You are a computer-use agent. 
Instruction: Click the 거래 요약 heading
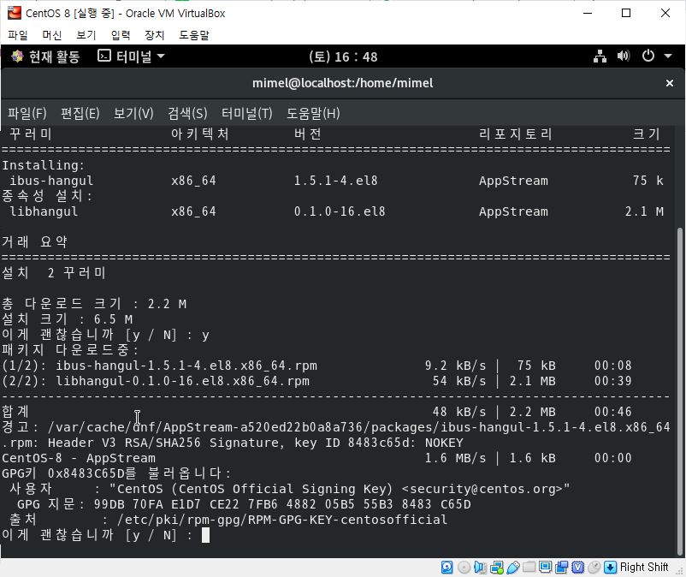(x=34, y=241)
